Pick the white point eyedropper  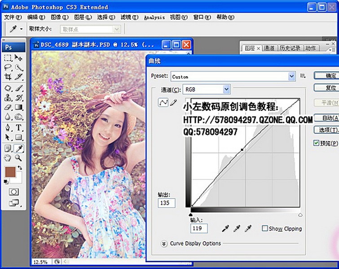pos(248,229)
